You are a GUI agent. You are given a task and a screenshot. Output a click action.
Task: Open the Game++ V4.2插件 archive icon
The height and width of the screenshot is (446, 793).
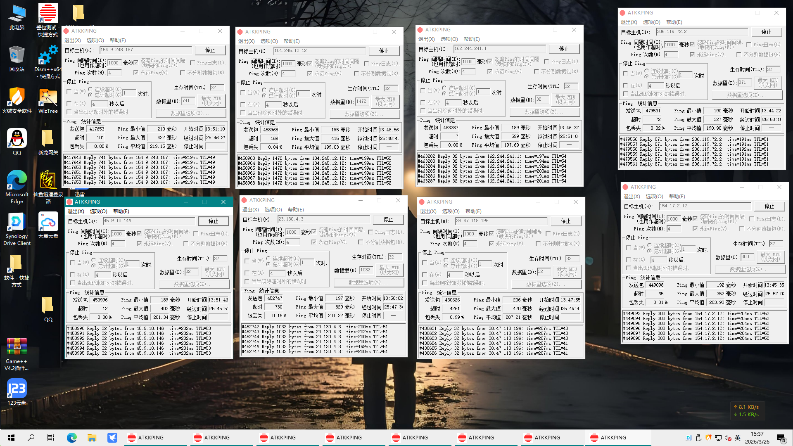[17, 354]
